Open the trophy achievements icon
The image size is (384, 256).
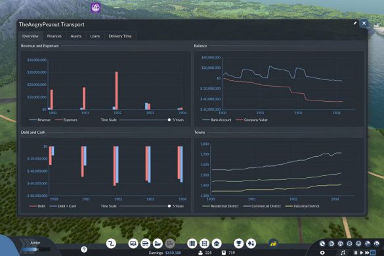(x=238, y=244)
